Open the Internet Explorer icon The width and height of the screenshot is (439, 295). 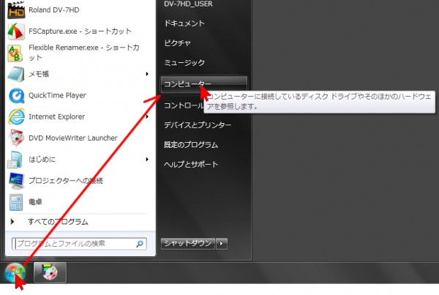point(16,116)
